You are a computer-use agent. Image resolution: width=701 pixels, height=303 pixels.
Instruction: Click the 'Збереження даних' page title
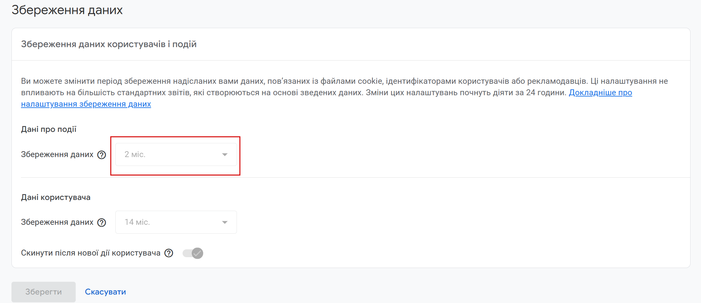[x=67, y=10]
